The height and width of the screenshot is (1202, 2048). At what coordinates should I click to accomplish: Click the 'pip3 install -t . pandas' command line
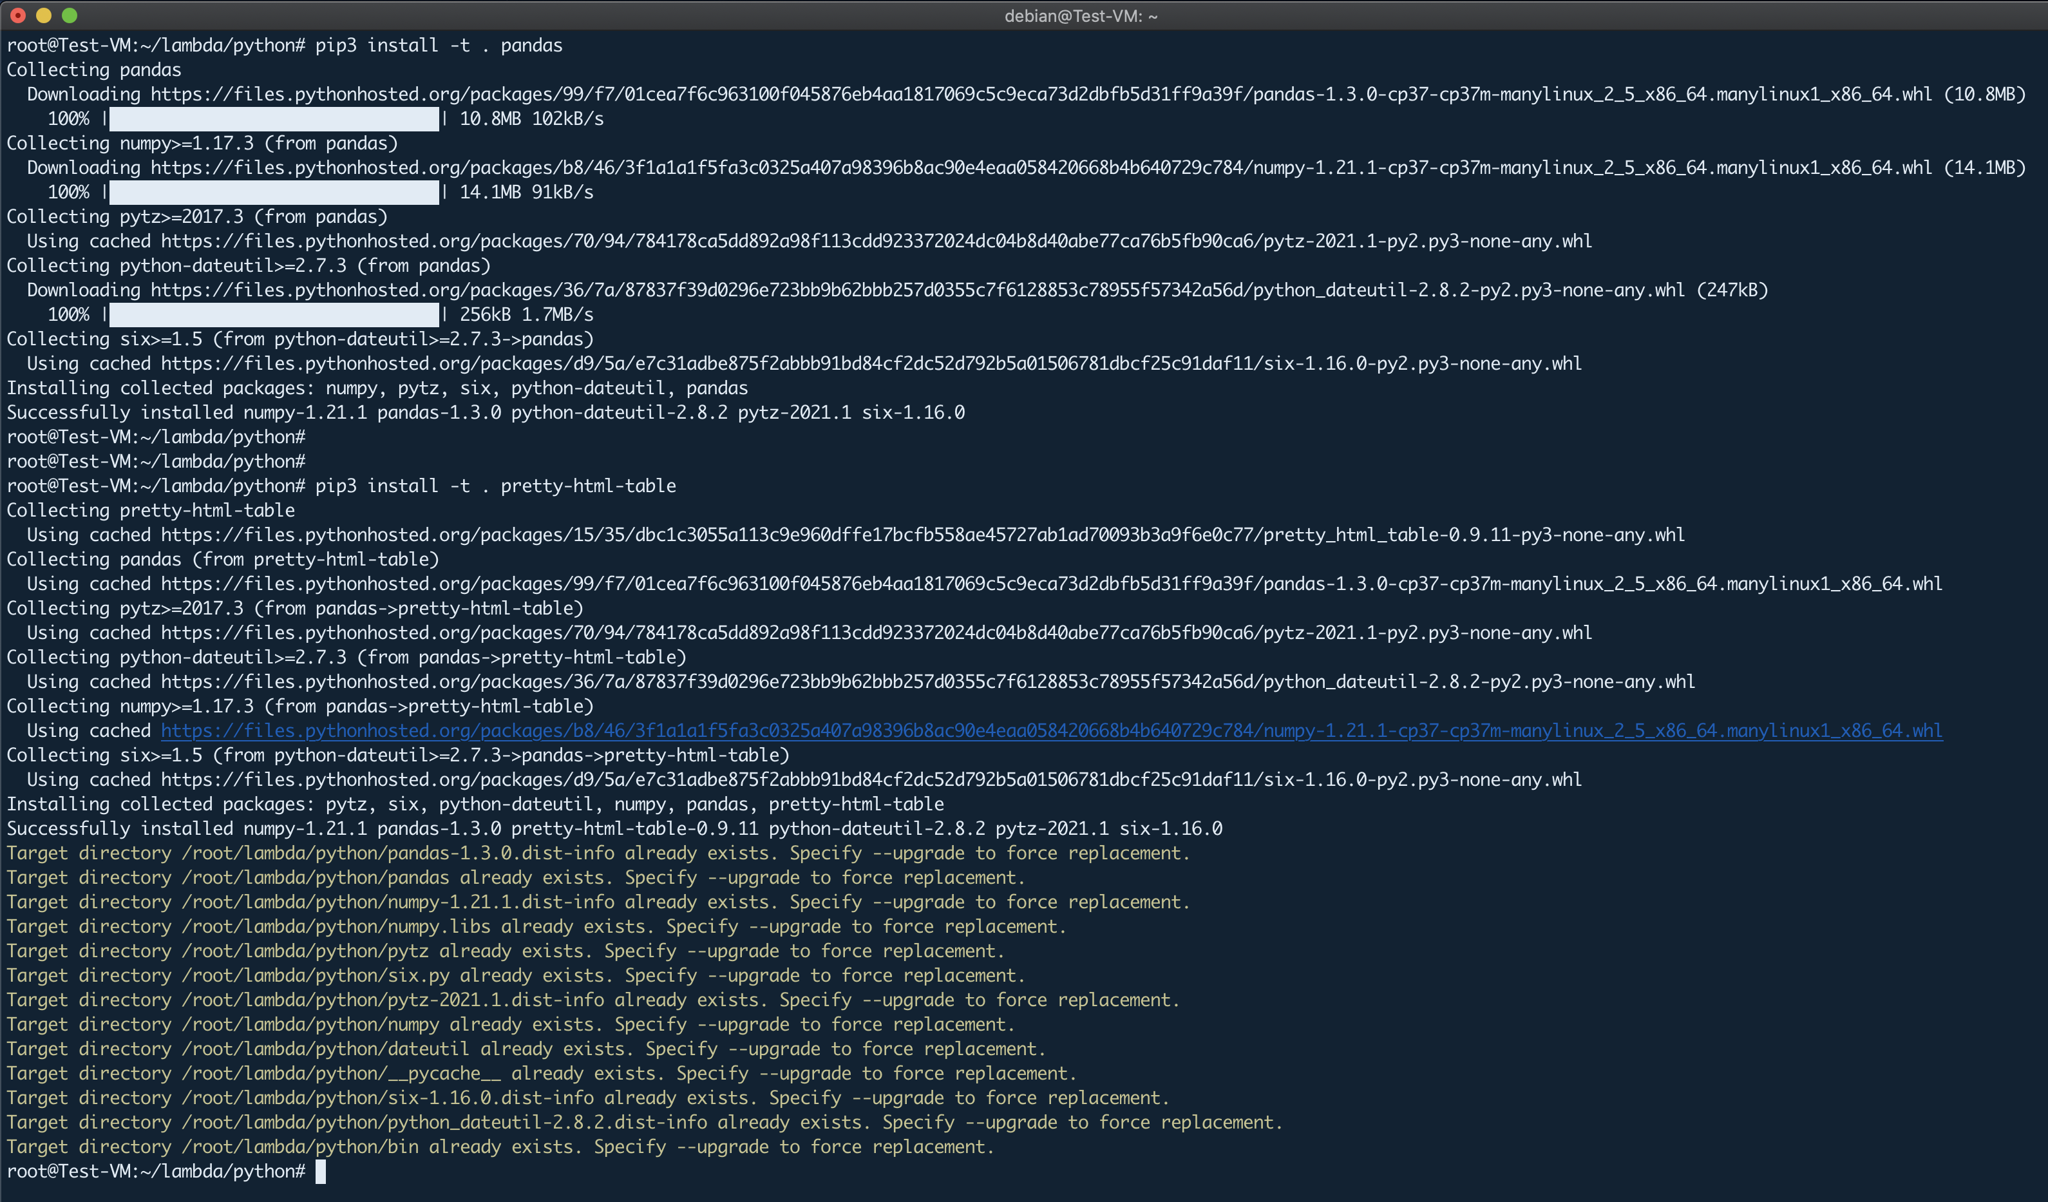[x=438, y=46]
